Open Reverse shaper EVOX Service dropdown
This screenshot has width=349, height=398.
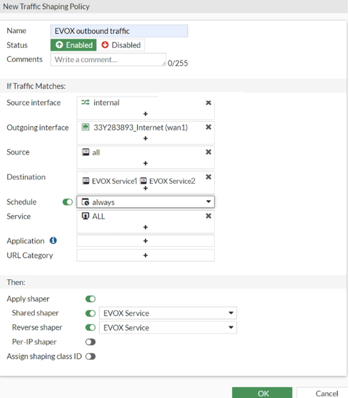click(x=168, y=328)
